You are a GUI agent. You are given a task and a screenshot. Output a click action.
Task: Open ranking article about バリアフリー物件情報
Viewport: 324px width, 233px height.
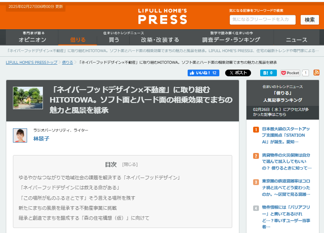(286, 217)
